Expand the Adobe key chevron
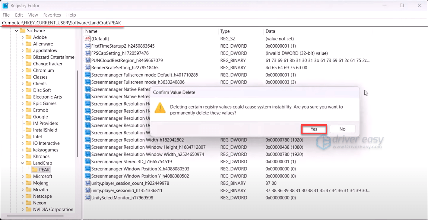The image size is (428, 220). click(x=22, y=37)
